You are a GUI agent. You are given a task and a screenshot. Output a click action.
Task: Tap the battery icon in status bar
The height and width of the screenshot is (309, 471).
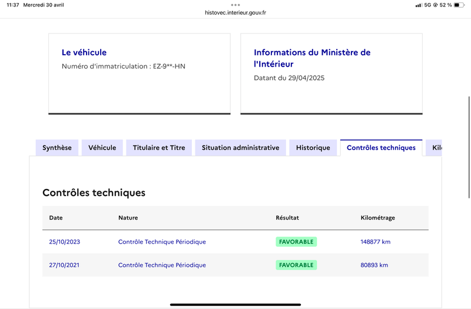459,5
